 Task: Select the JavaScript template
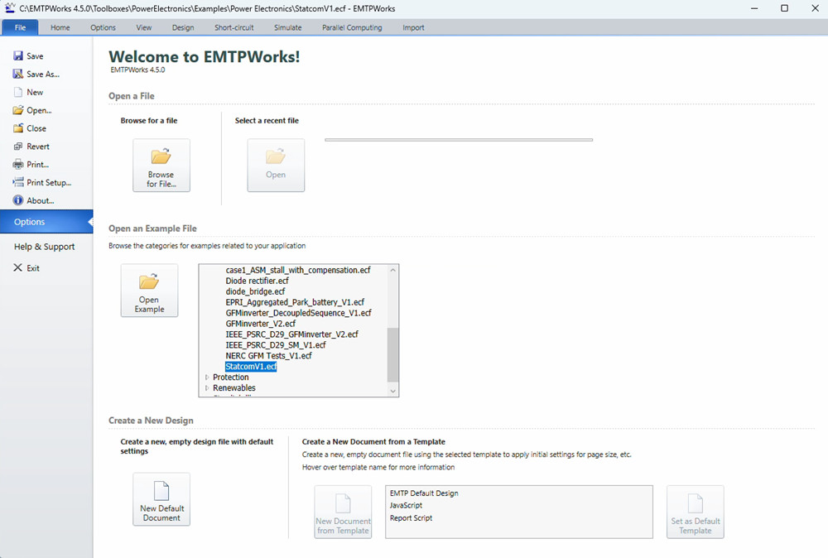click(x=406, y=505)
